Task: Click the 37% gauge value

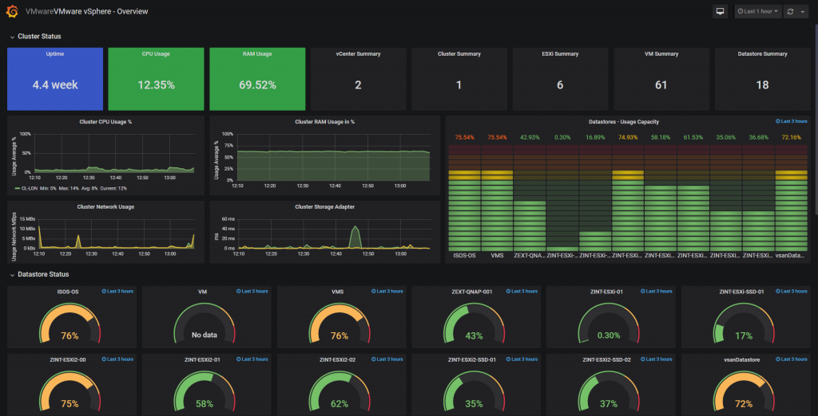Action: [x=609, y=403]
